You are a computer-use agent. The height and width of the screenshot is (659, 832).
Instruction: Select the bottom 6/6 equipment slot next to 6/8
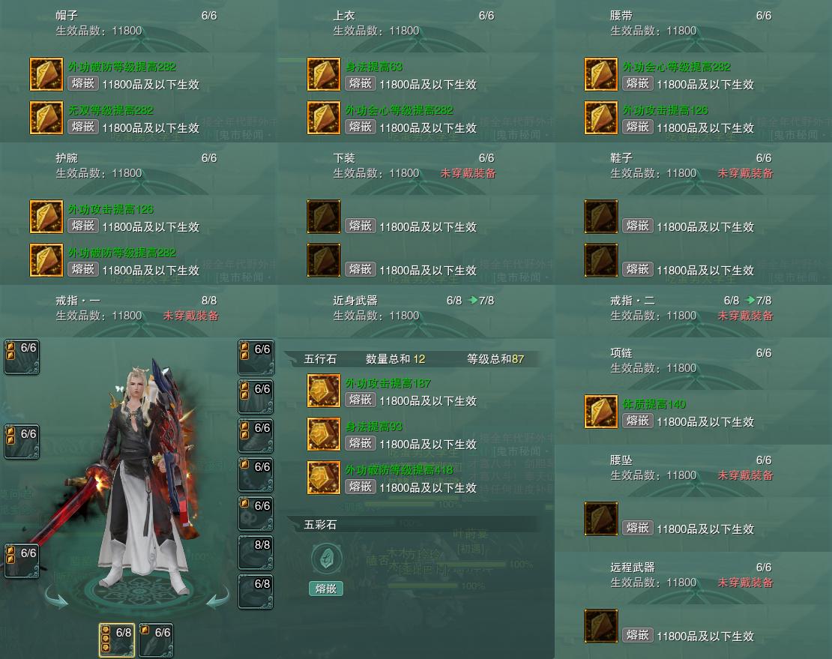pos(156,640)
